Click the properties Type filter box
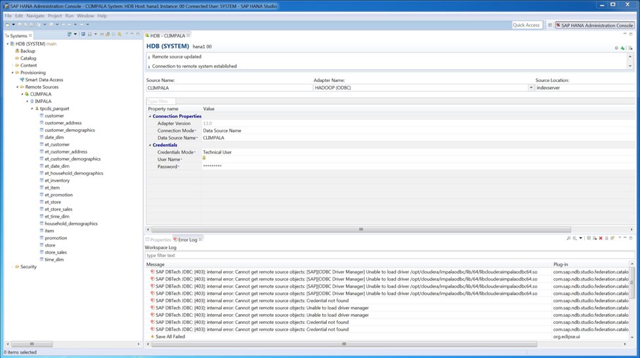640x358 pixels. coord(161,101)
